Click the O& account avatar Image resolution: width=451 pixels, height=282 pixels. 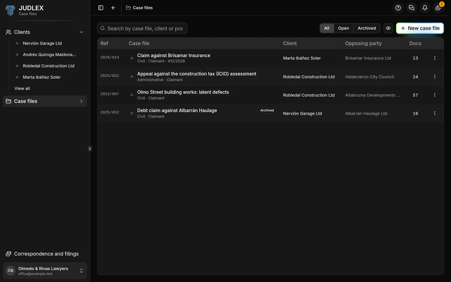click(x=11, y=271)
